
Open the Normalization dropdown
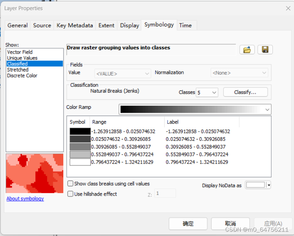tap(266, 72)
